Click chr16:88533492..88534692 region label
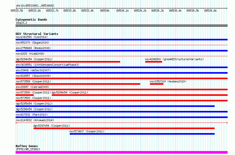Viewport: 235px width, 155px height. coord(35,6)
